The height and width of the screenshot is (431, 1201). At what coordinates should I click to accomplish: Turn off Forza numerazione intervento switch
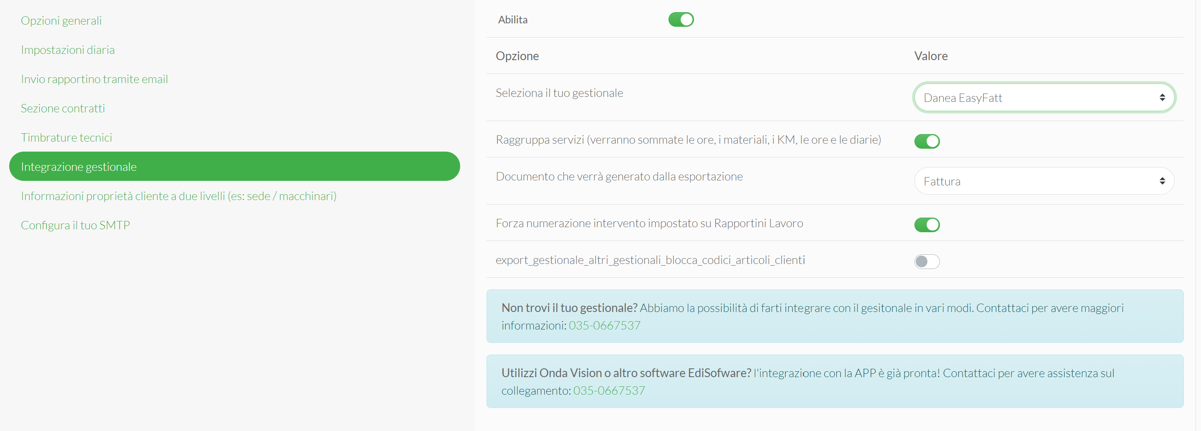coord(927,225)
